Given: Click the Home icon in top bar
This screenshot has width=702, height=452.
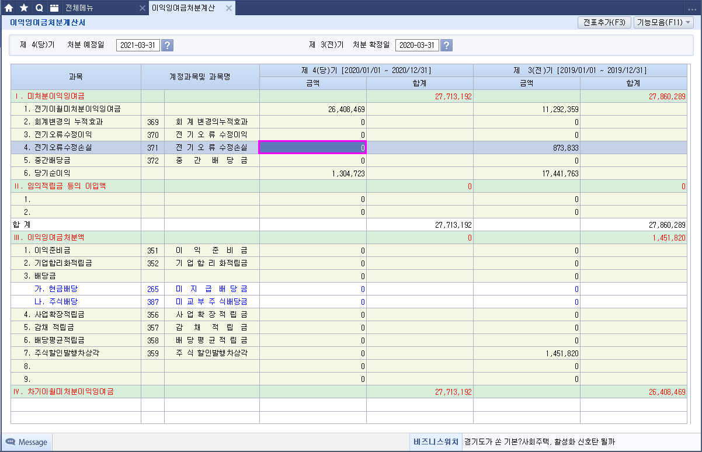Looking at the screenshot, I should [x=9, y=8].
